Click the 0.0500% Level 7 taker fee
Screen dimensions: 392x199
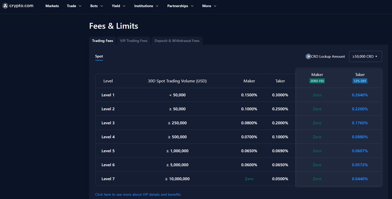280,179
